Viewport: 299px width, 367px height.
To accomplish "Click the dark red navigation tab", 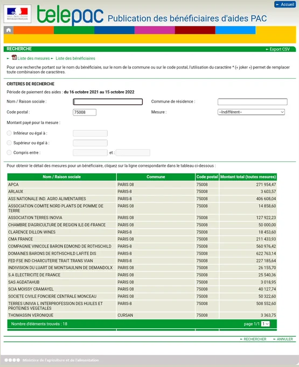I will 195,30.
